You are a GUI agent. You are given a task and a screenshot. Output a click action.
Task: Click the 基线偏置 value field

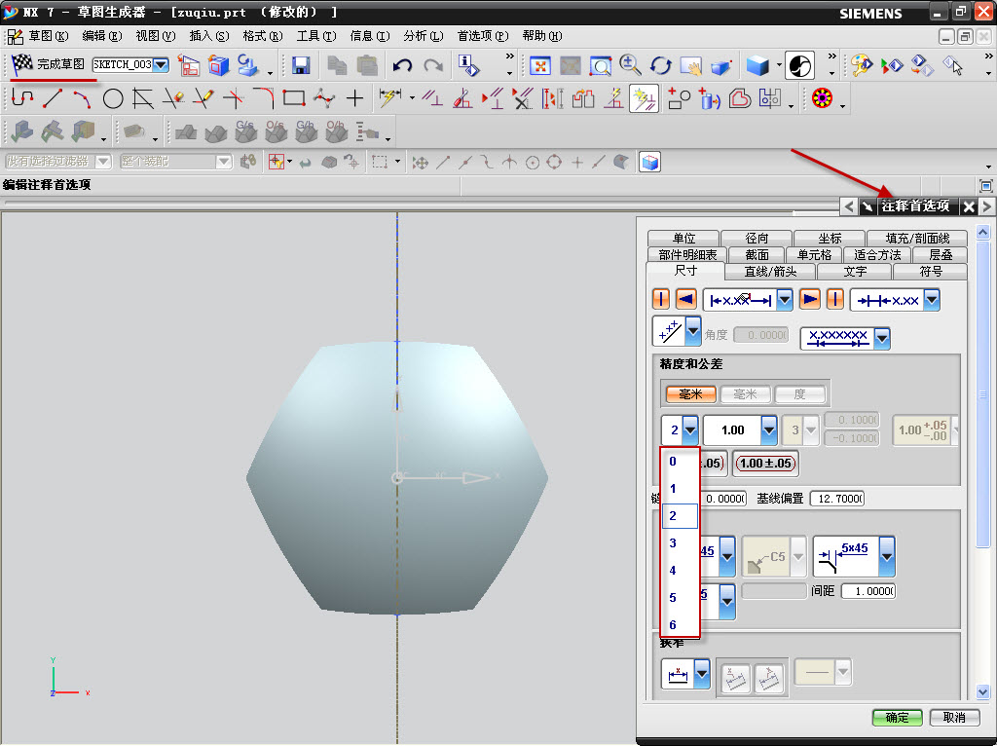point(835,499)
